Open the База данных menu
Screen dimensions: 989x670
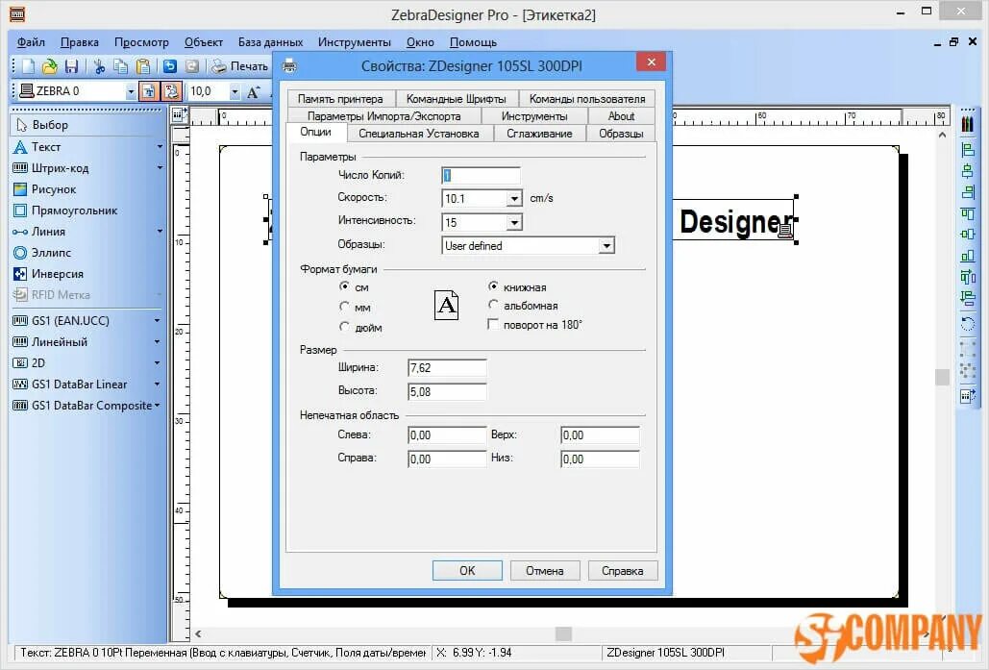270,42
